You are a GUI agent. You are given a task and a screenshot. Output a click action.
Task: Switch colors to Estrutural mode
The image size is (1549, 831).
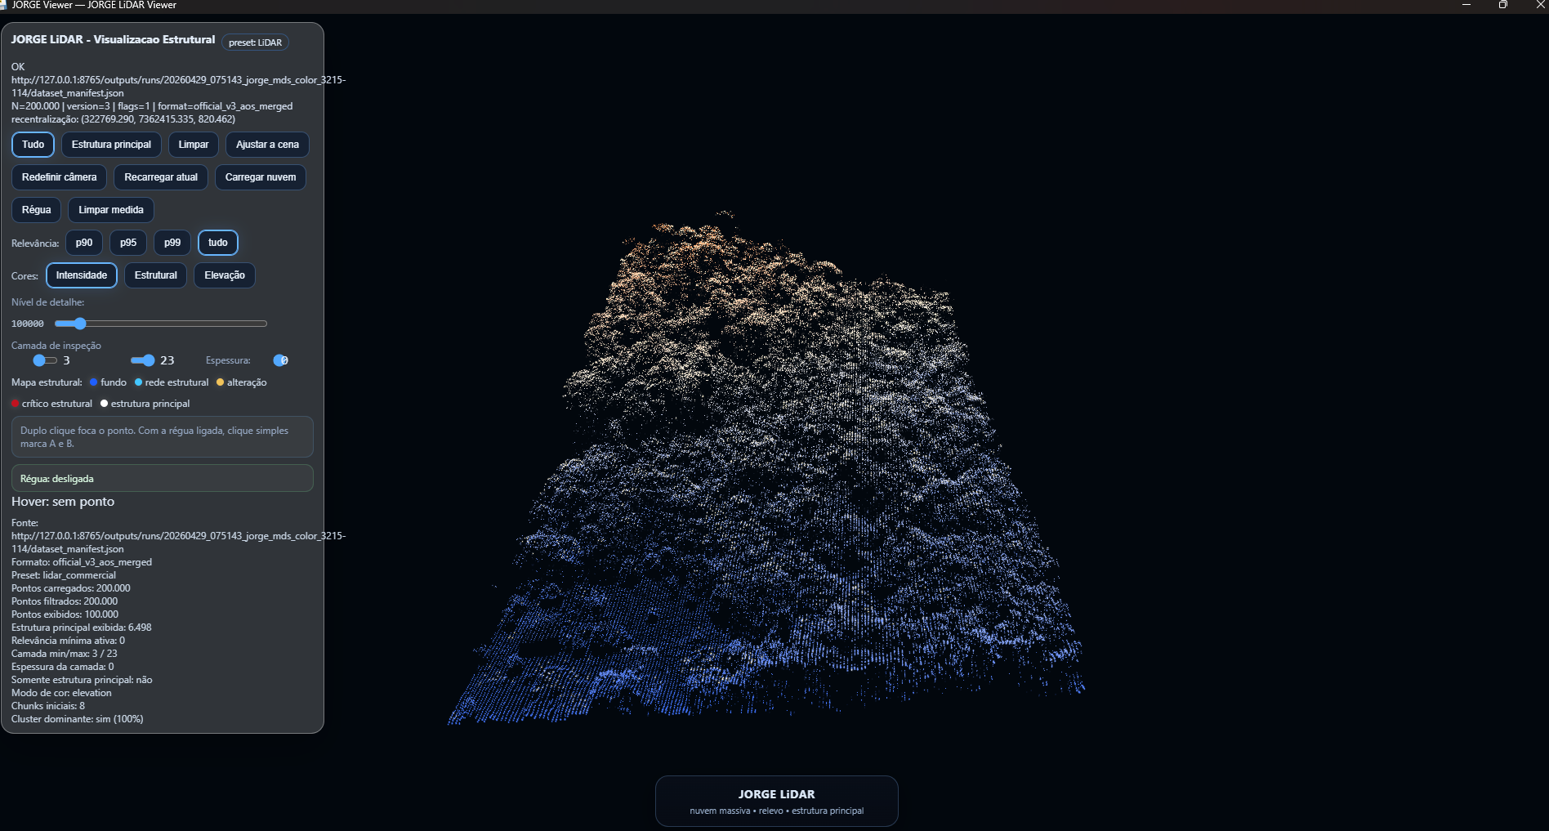155,275
